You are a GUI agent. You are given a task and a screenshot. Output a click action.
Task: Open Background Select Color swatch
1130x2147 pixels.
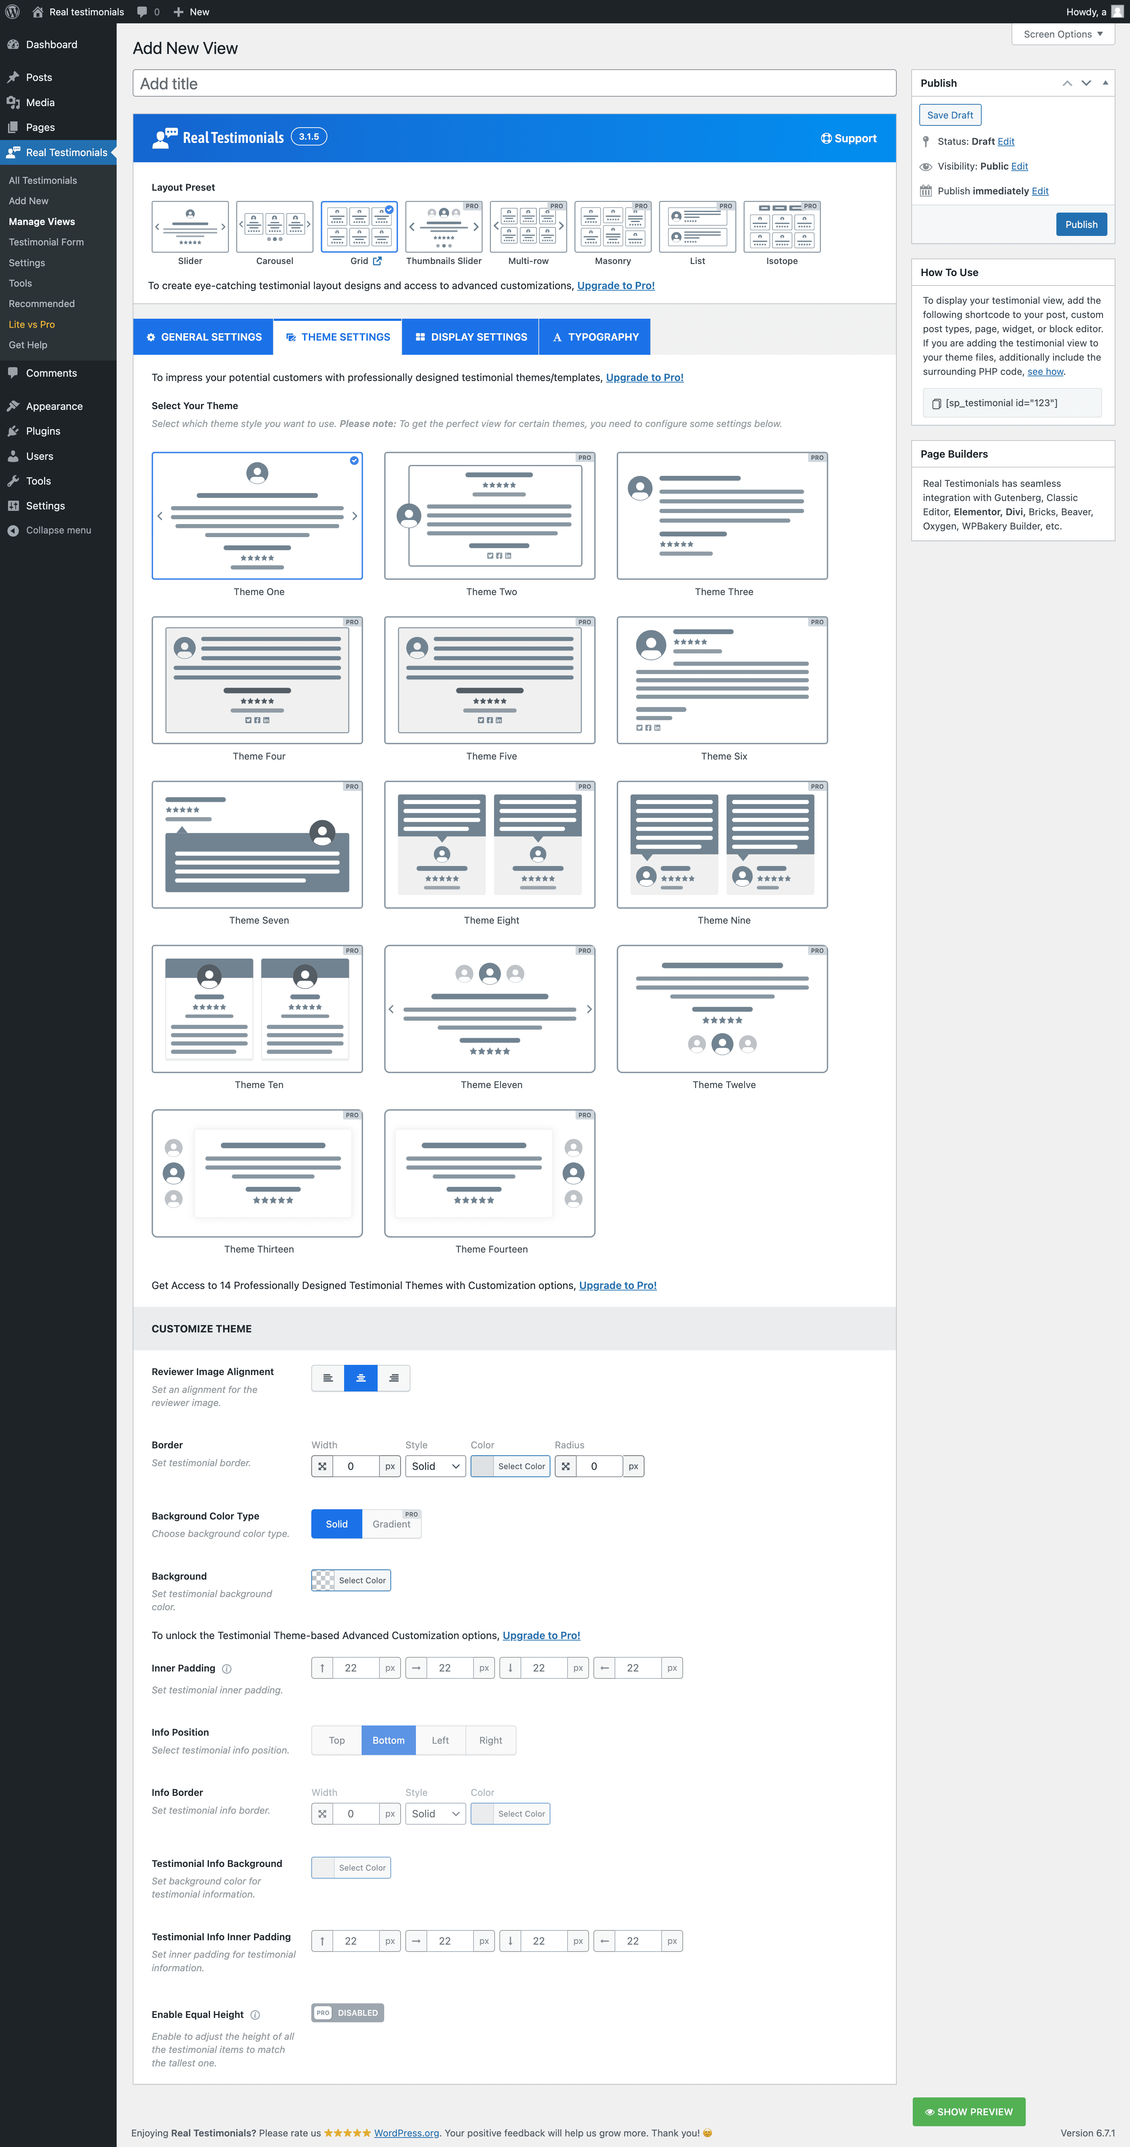tap(351, 1580)
